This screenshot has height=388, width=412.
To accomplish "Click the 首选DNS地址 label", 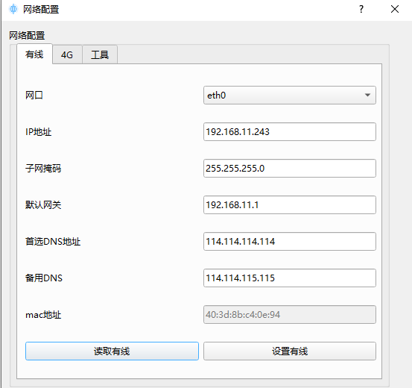I will tap(53, 242).
